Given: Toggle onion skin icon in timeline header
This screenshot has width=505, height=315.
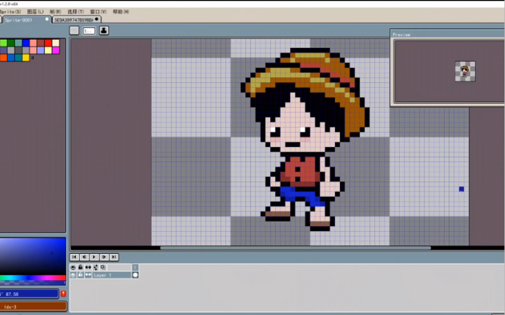Looking at the screenshot, I should point(96,267).
